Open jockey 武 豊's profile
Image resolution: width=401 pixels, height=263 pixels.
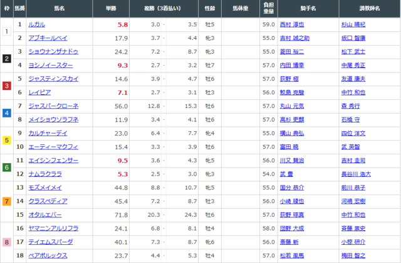tap(287, 174)
